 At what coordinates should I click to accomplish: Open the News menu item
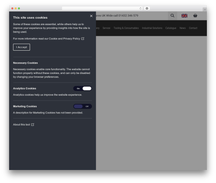183,28
